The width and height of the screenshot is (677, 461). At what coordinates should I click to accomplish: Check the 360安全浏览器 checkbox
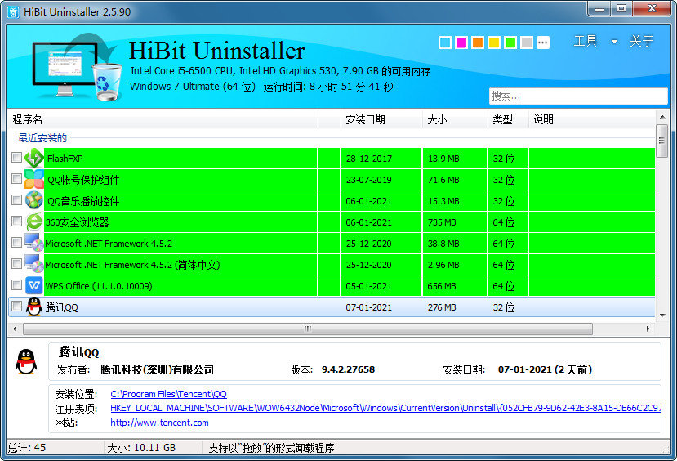point(16,222)
